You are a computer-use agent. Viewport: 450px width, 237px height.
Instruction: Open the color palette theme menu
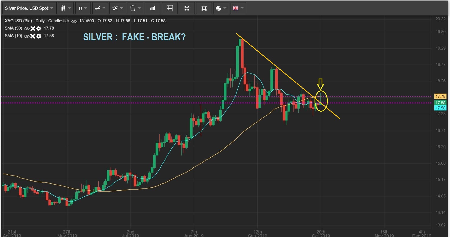[221, 8]
